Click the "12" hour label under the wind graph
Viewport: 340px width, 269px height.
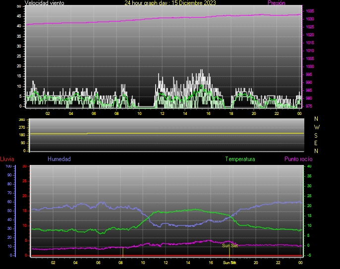(x=162, y=113)
